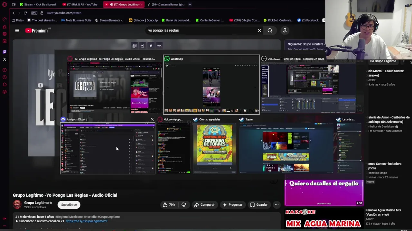The height and width of the screenshot is (231, 412).
Task: Open more actions three-dot menu under video
Action: [x=276, y=205]
